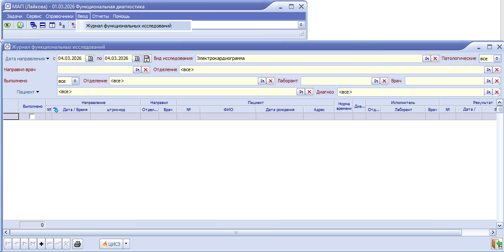This screenshot has width=504, height=252.
Task: Clear the Вид исследования field with red X
Action: [x=435, y=59]
